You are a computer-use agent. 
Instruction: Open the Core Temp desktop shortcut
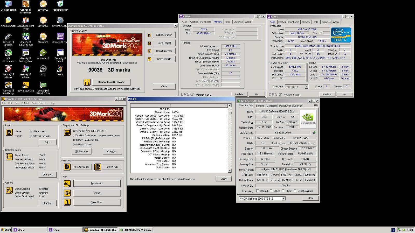point(26,23)
